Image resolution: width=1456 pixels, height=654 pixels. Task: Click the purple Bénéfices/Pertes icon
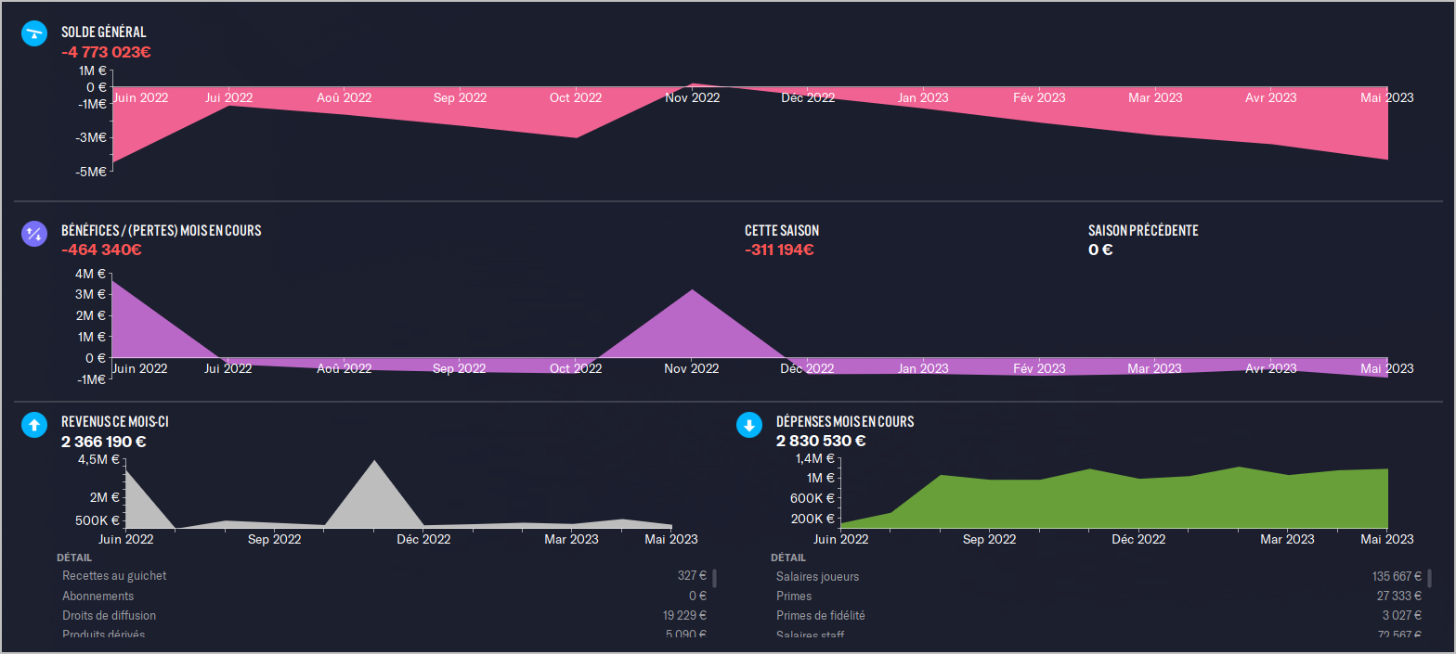point(34,234)
